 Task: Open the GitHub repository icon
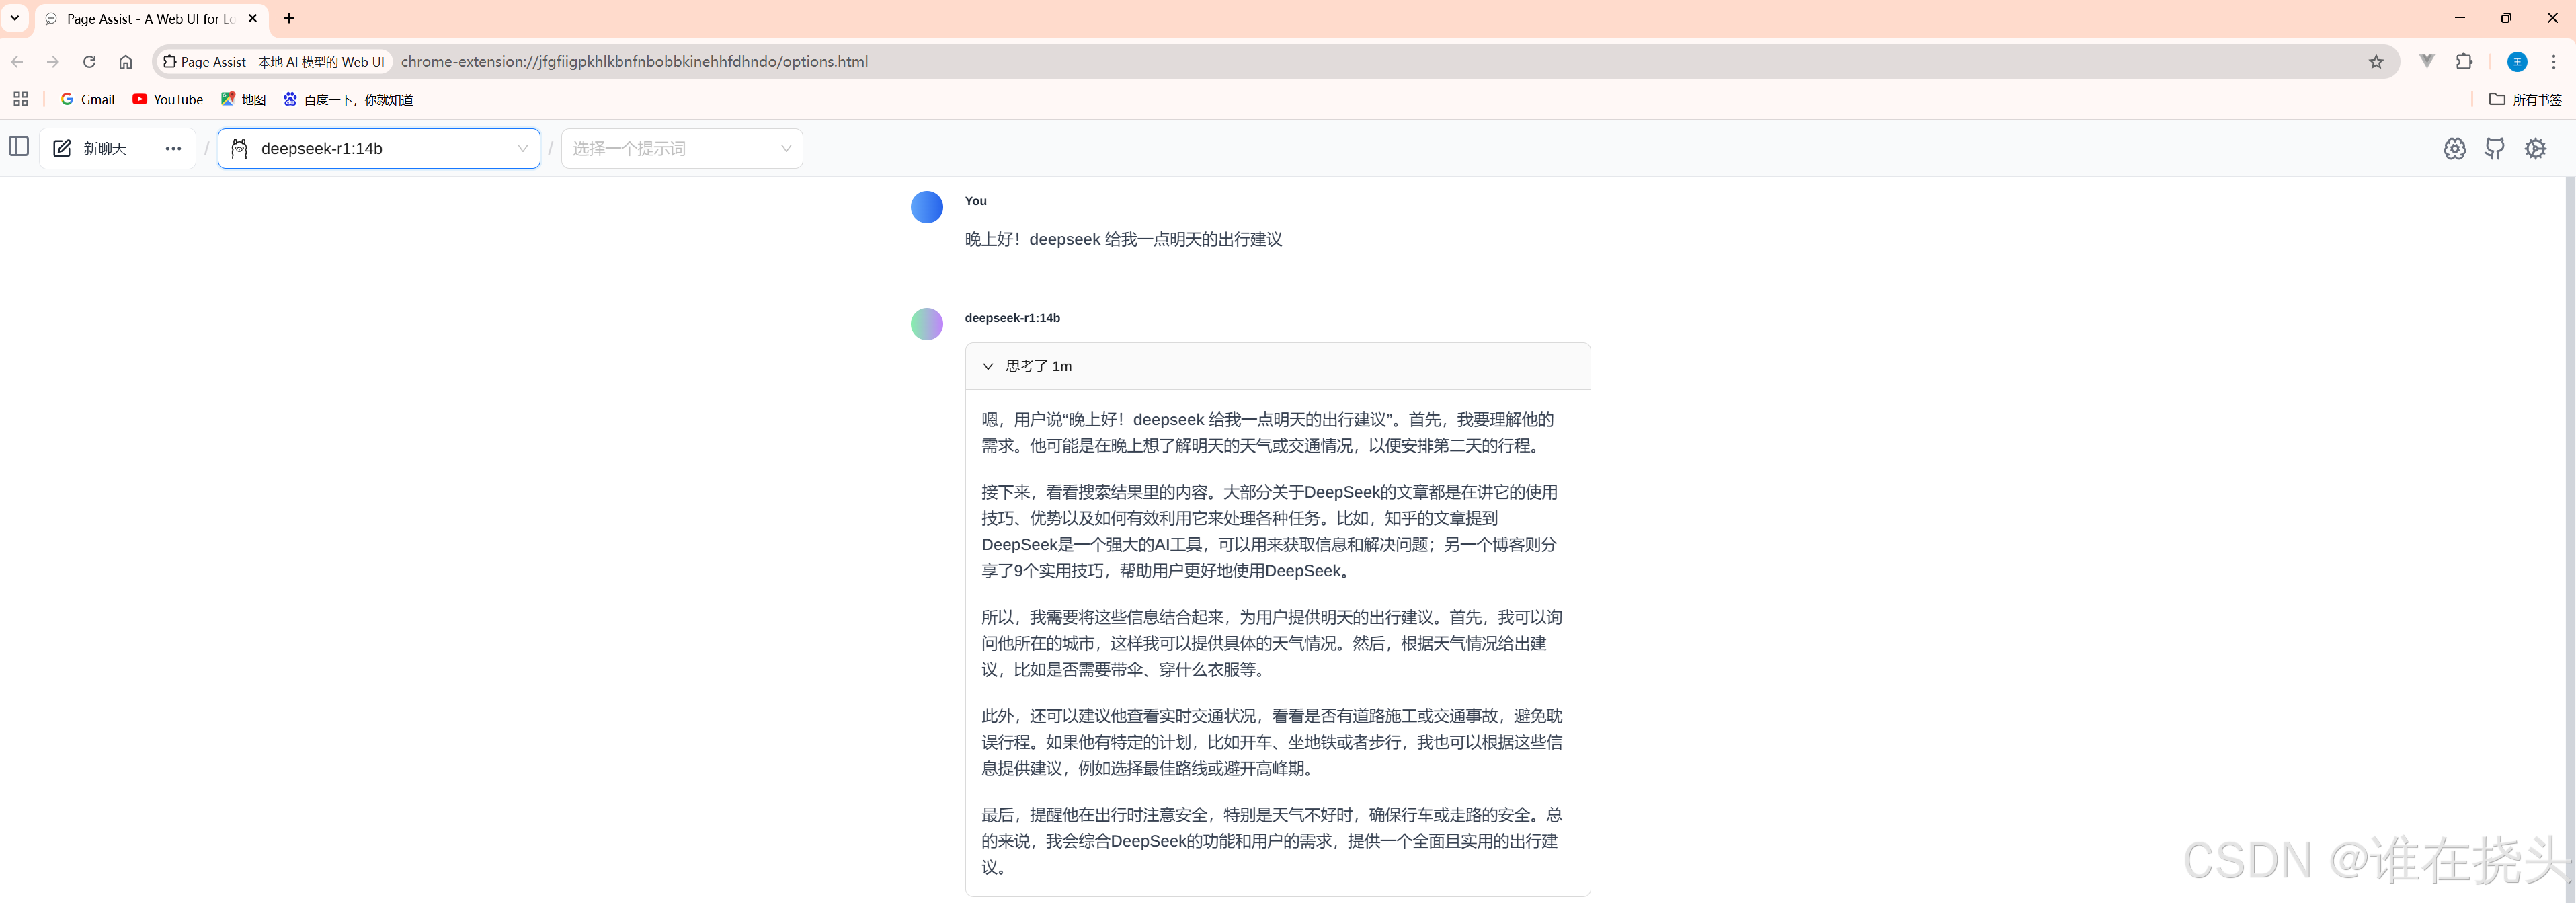[x=2495, y=148]
